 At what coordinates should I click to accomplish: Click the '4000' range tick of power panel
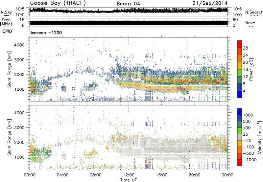coord(19,45)
